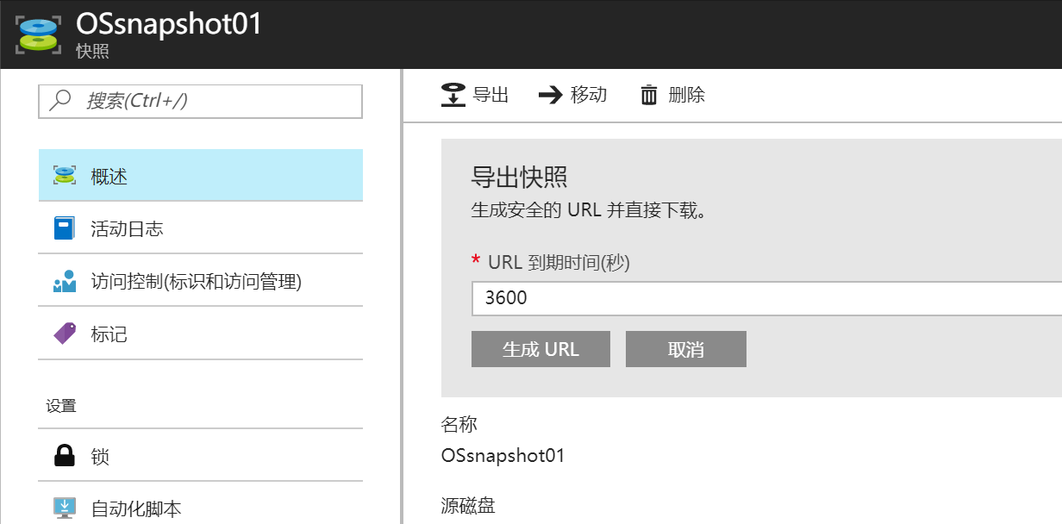Go to 标记 in the sidebar
Viewport: 1062px width, 524px height.
(x=109, y=334)
